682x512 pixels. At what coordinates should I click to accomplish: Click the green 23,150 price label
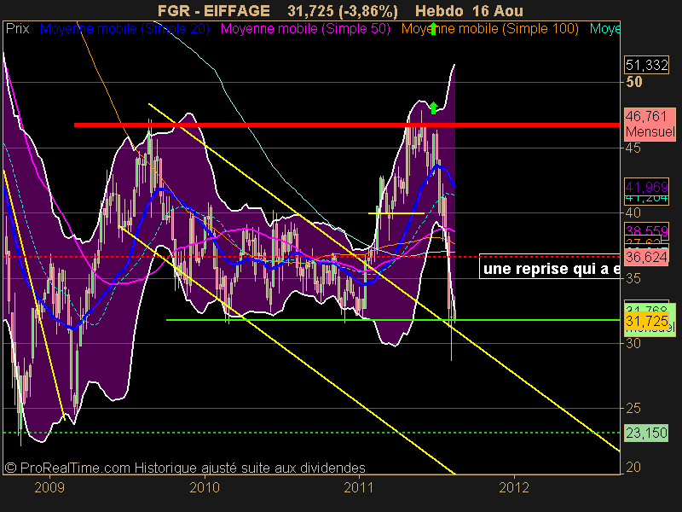point(646,433)
